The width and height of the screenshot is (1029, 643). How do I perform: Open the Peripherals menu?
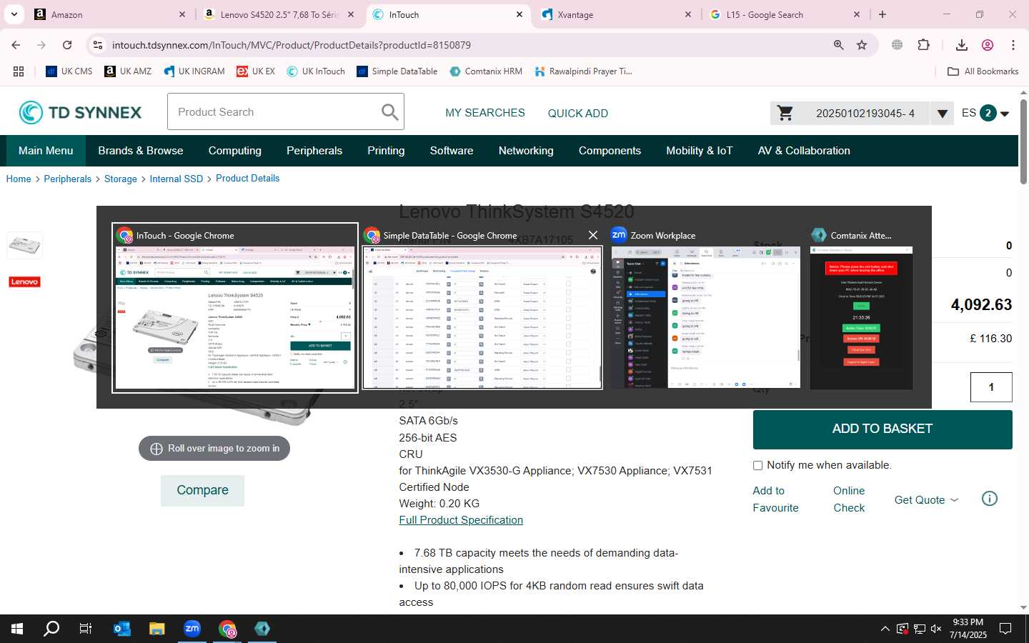[x=314, y=151]
